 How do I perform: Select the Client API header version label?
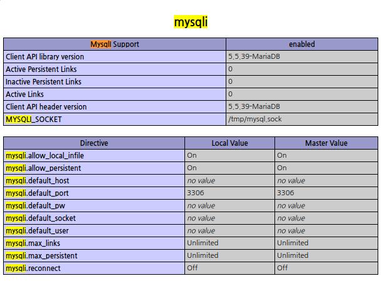coord(46,107)
